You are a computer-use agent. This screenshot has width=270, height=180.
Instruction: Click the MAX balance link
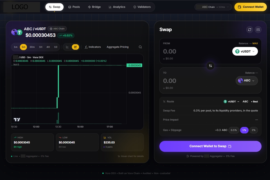(255, 43)
